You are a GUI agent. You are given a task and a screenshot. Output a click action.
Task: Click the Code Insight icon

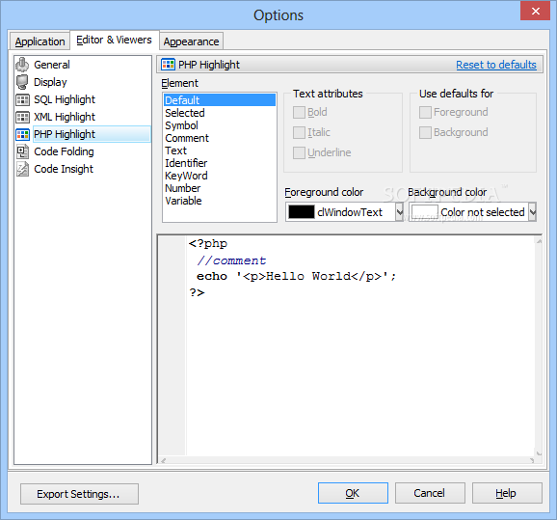(22, 169)
